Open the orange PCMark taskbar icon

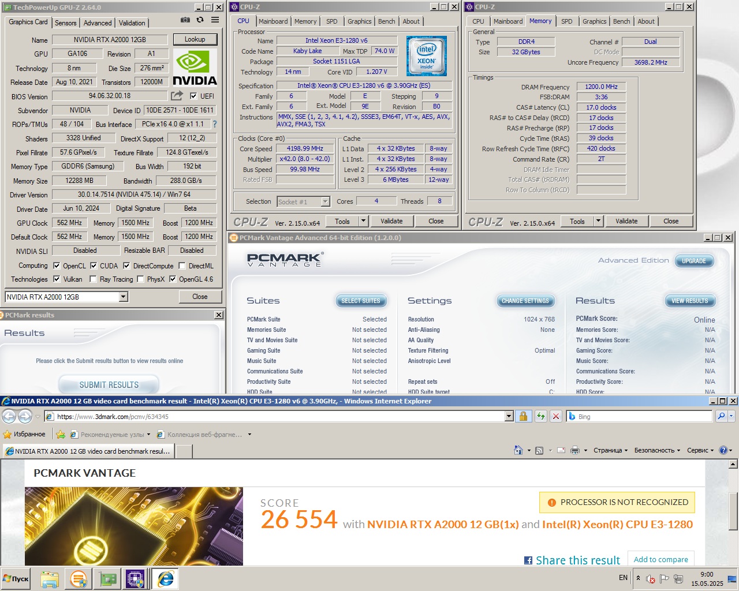(x=79, y=579)
